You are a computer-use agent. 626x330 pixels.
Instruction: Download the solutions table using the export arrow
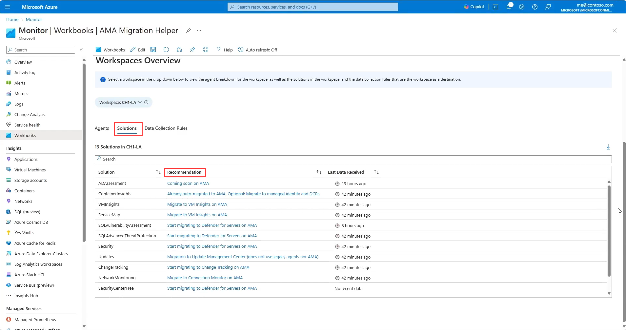click(608, 147)
